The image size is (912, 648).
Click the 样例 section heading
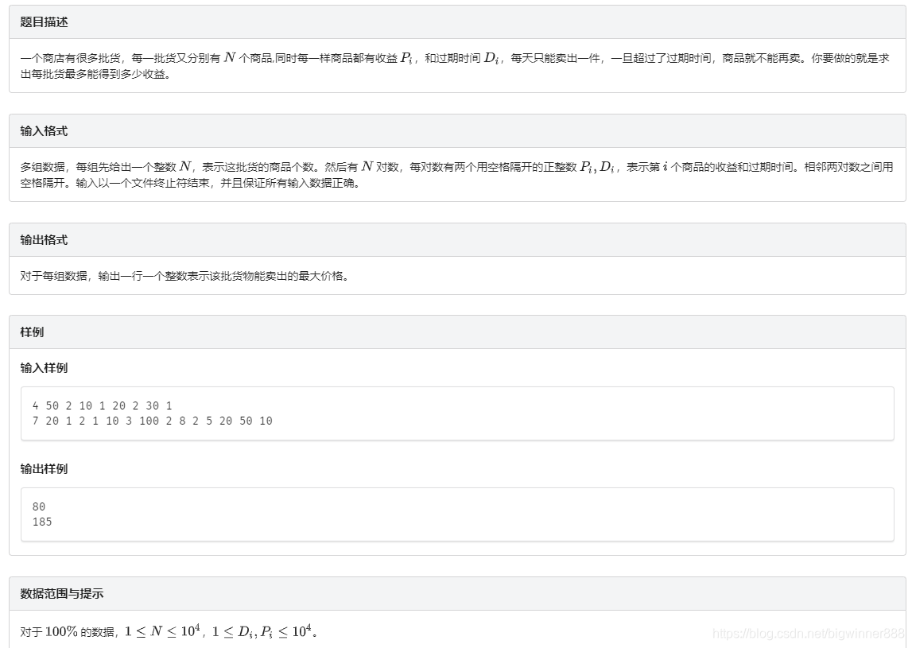coord(32,332)
